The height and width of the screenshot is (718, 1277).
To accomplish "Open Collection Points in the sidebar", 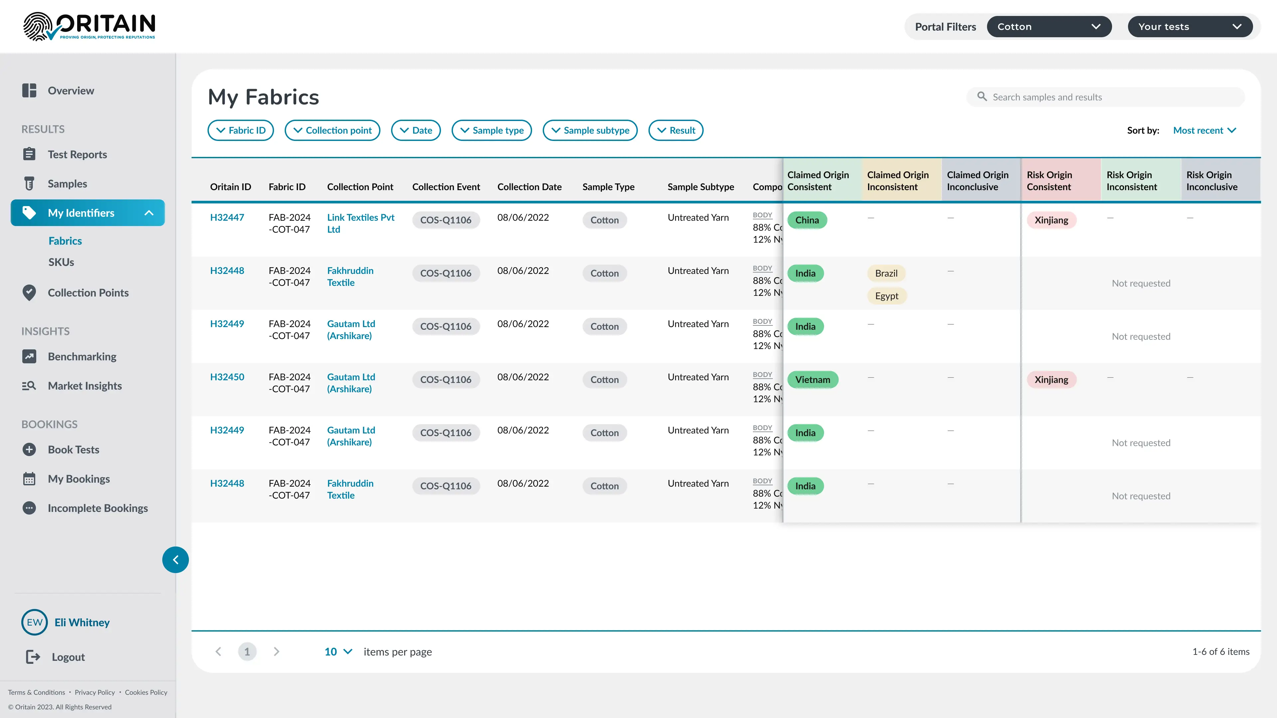I will (88, 293).
